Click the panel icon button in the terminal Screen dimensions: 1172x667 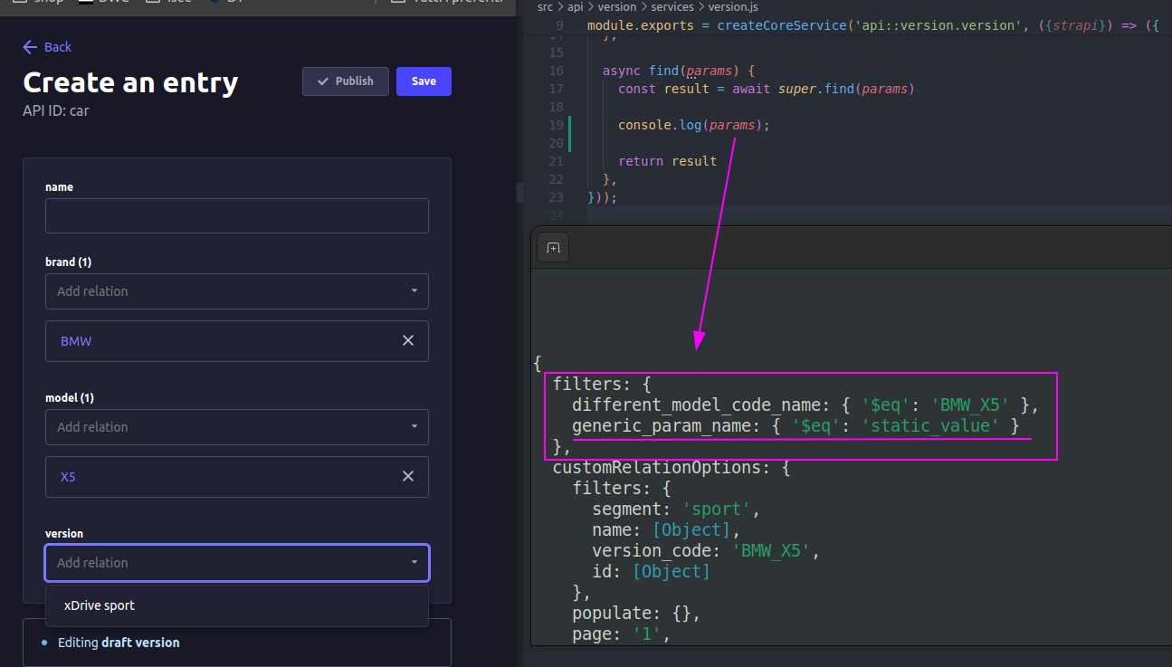[553, 247]
